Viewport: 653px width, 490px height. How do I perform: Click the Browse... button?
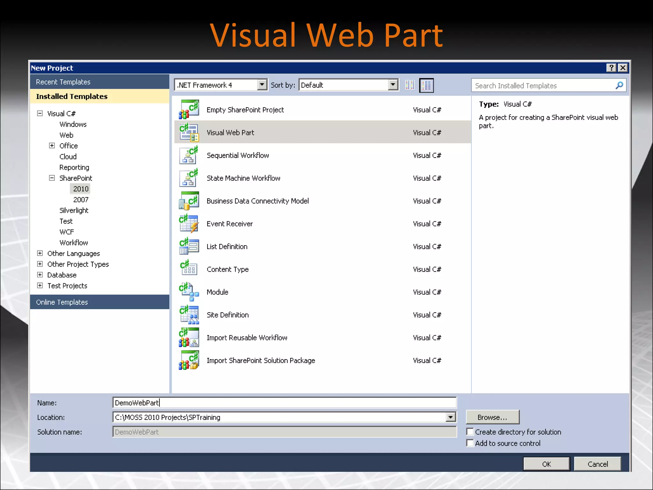(x=492, y=417)
